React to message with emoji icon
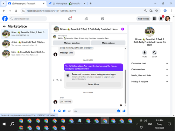 [61, 80]
